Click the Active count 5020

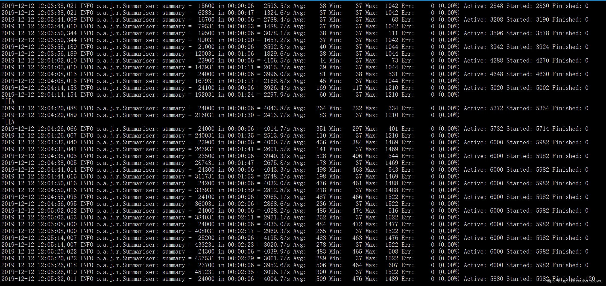[x=496, y=88]
